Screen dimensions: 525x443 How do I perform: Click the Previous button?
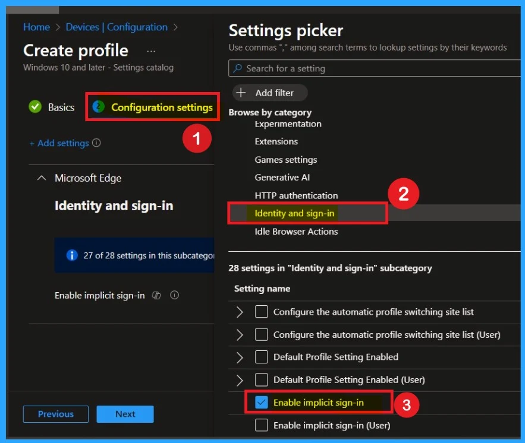pos(55,414)
